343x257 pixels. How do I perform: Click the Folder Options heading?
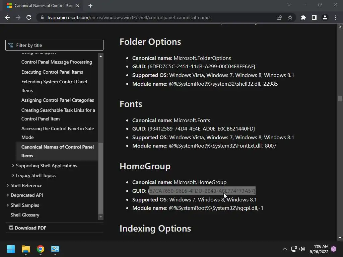click(x=150, y=42)
